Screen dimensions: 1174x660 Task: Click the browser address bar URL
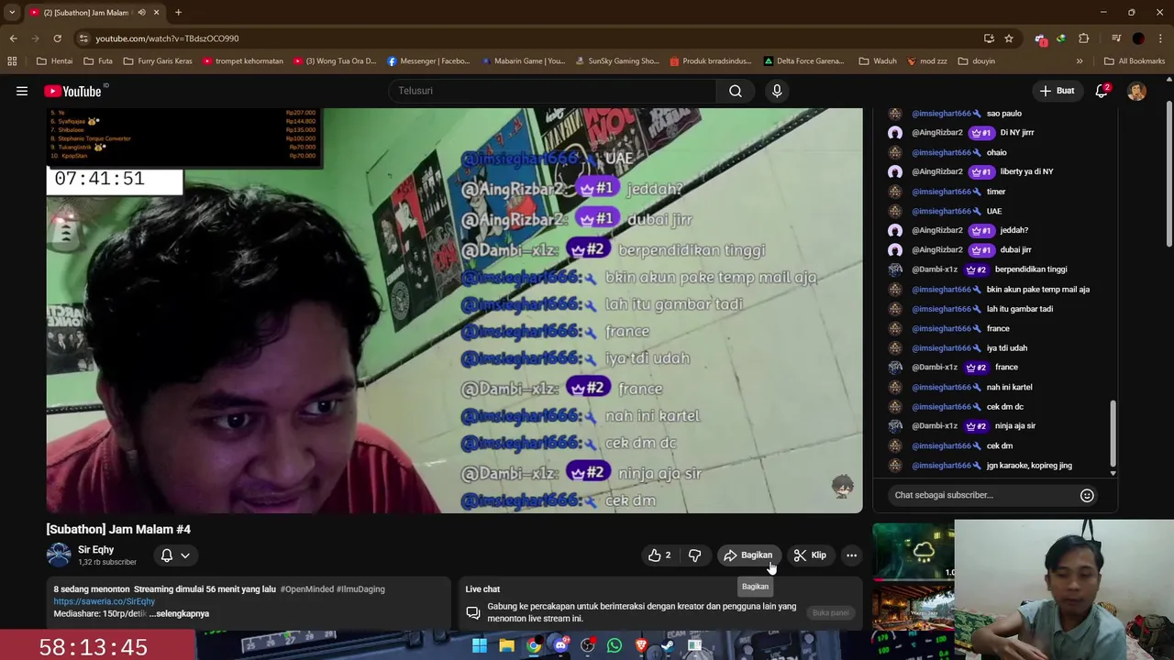click(x=167, y=38)
